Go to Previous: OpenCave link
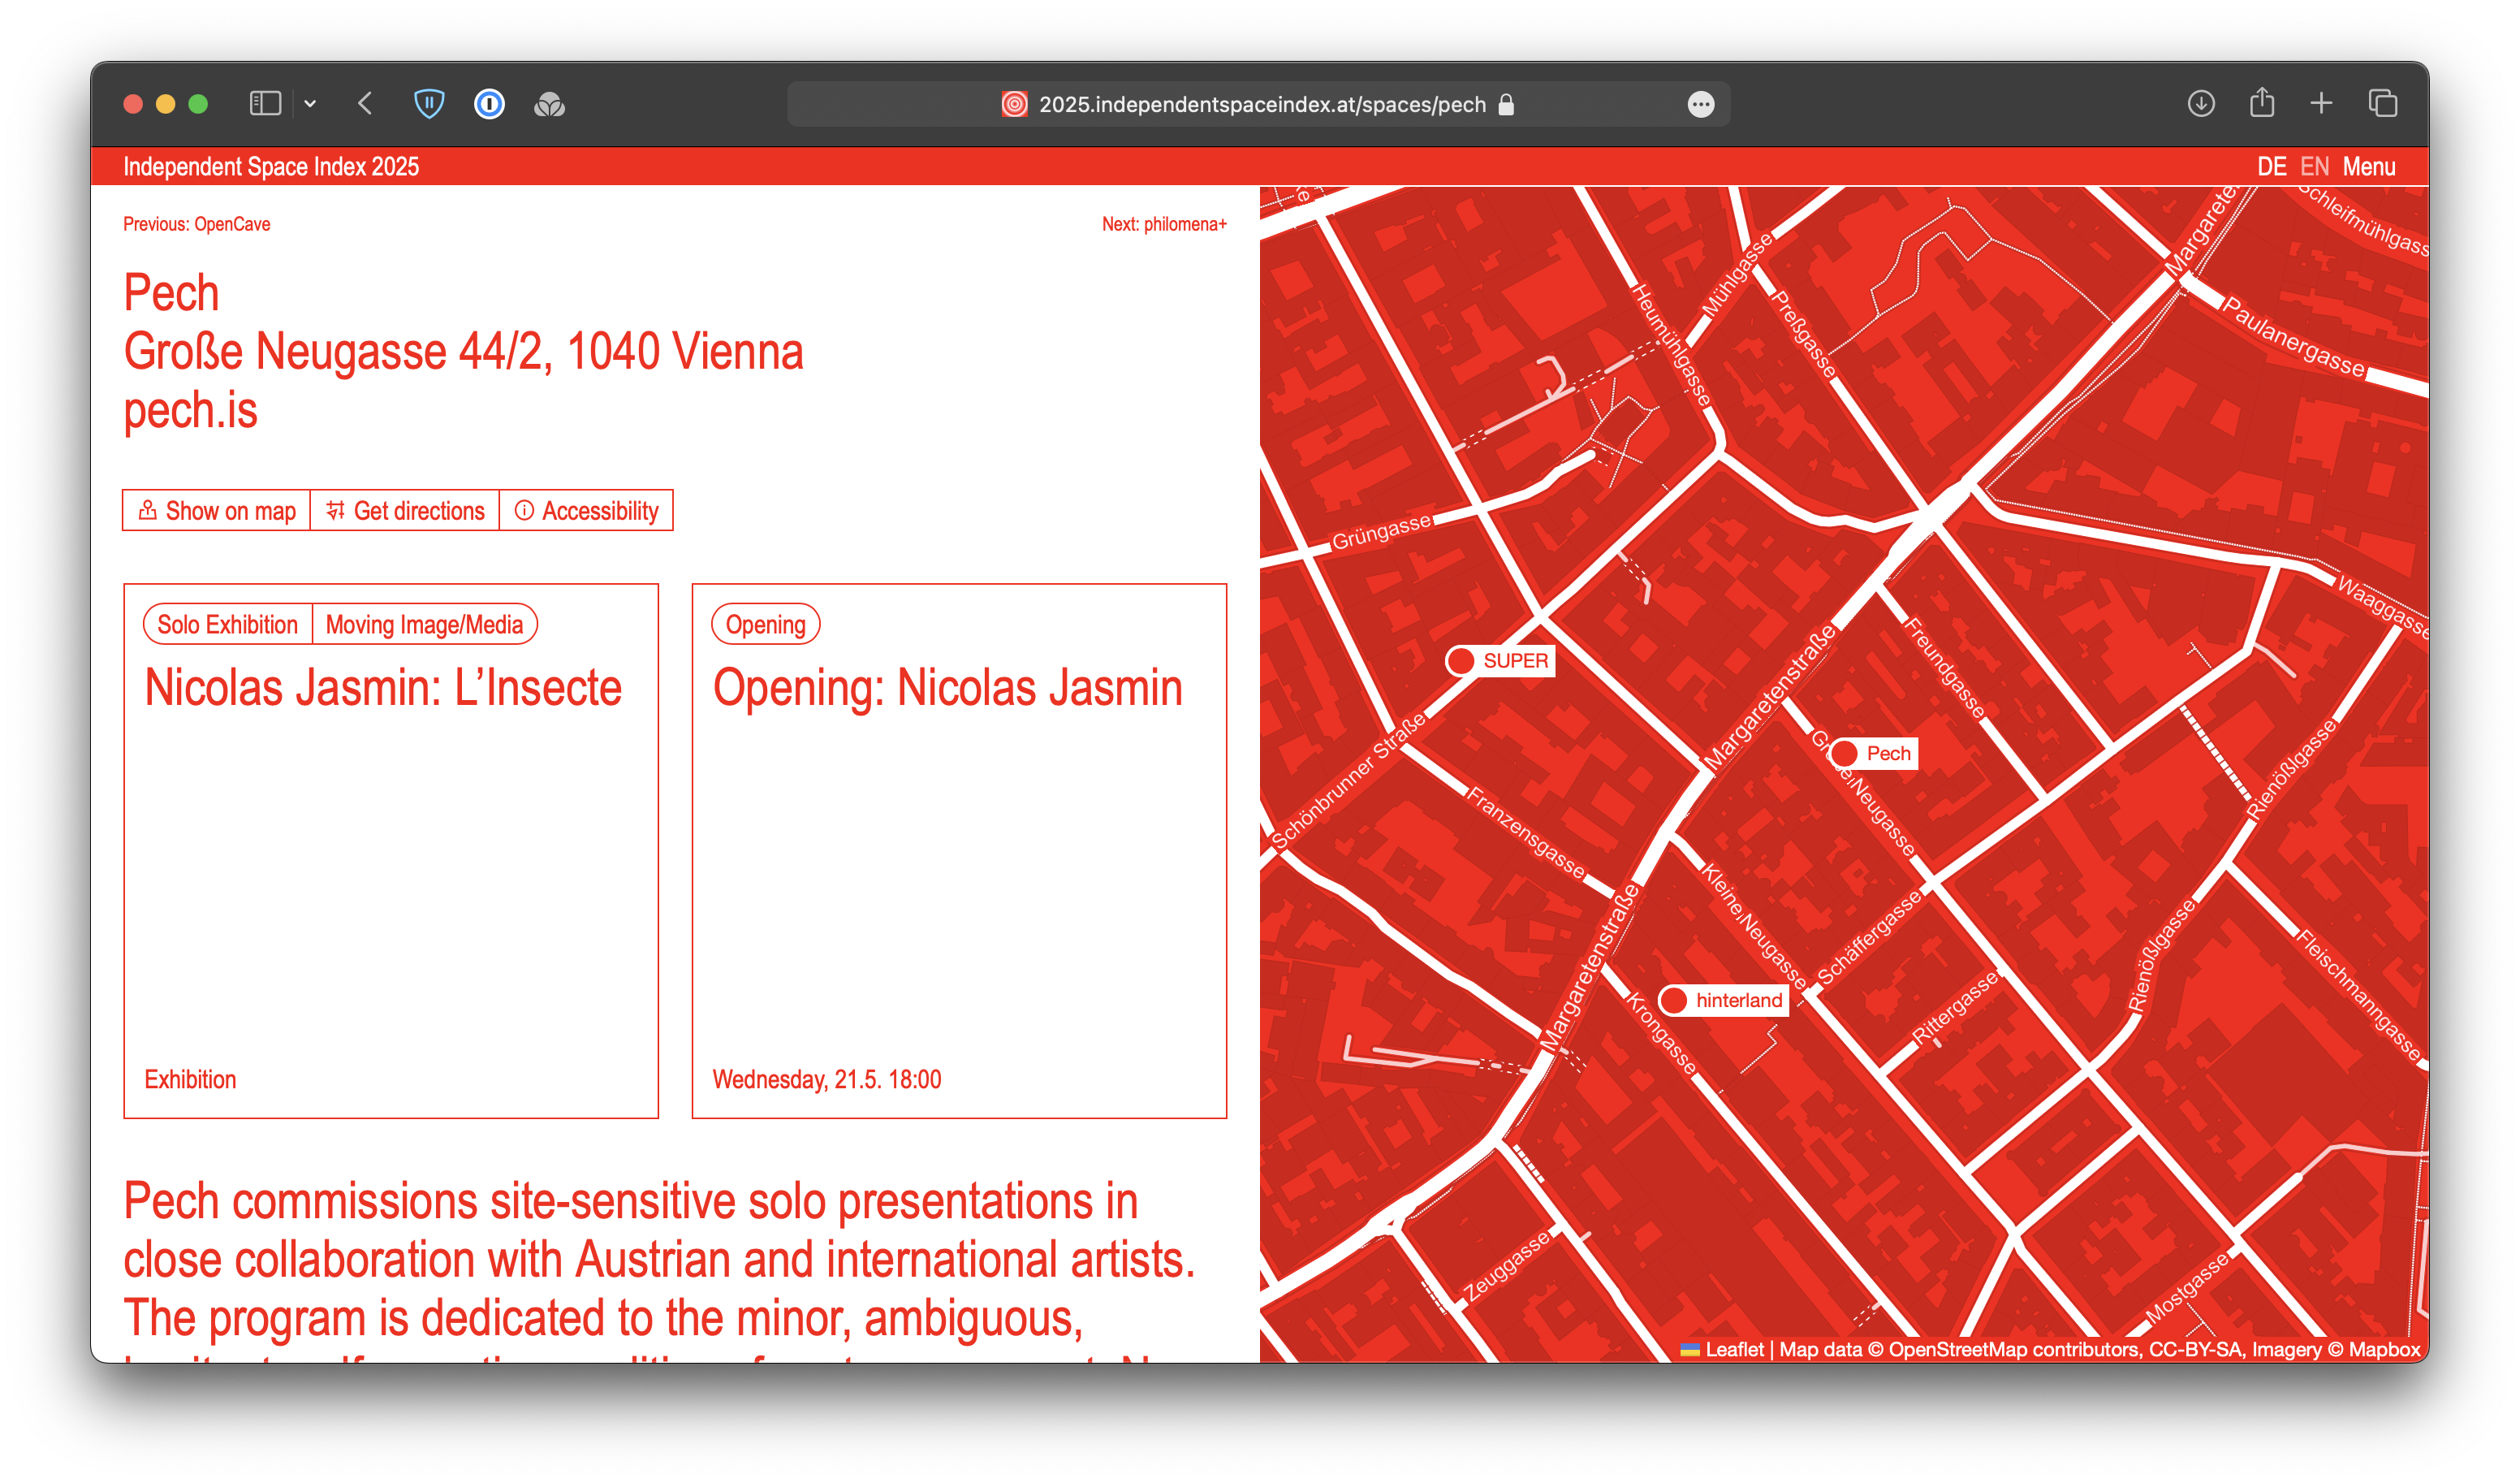Screen dimensions: 2520x1483 [x=196, y=224]
